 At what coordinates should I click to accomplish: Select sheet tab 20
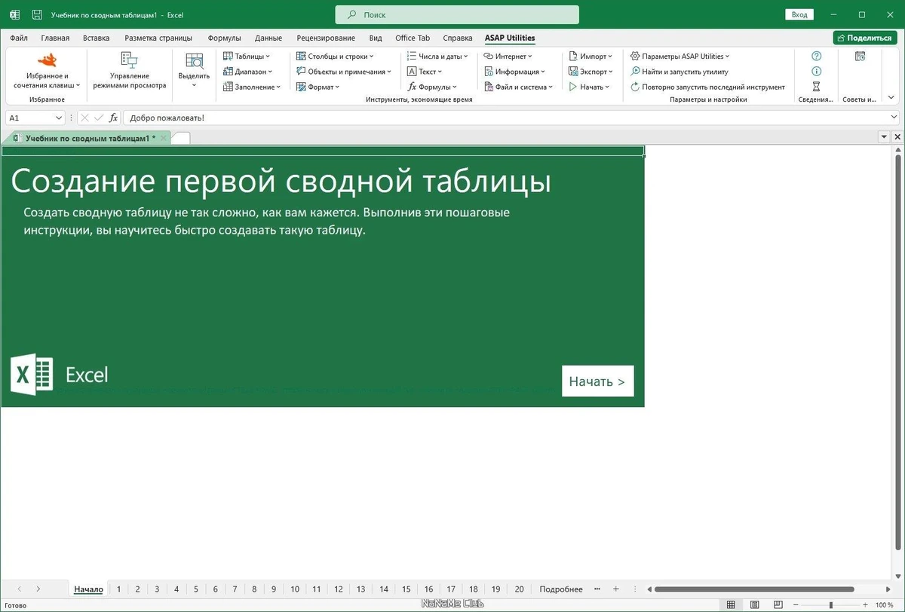coord(519,589)
